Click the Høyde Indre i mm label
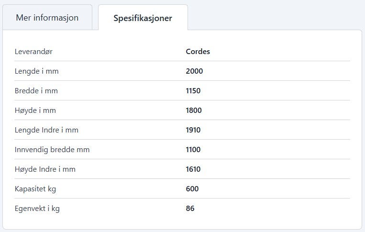The image size is (365, 232). 45,169
